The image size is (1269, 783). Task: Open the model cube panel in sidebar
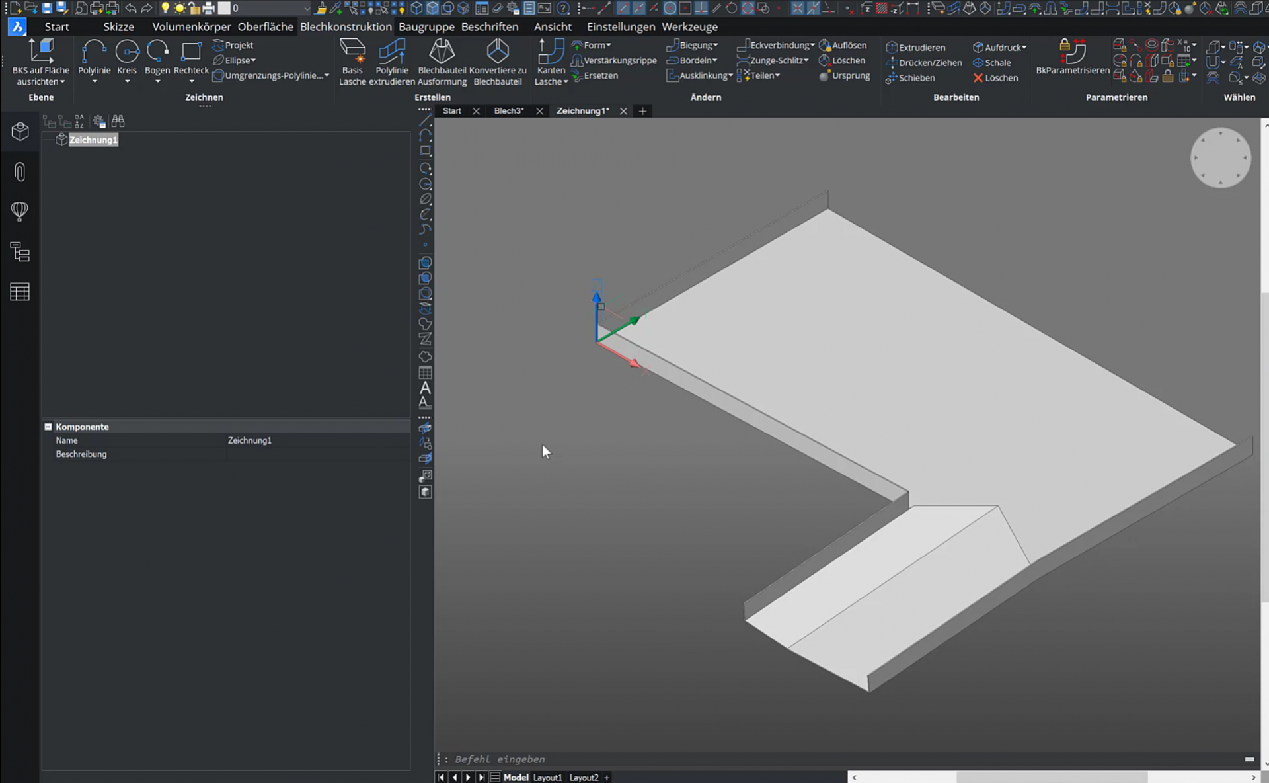click(20, 132)
